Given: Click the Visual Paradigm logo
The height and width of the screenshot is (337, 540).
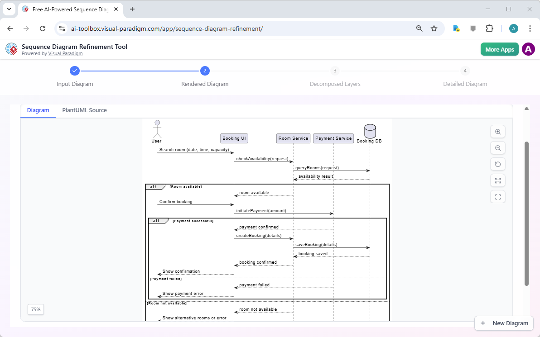Looking at the screenshot, I should point(11,49).
